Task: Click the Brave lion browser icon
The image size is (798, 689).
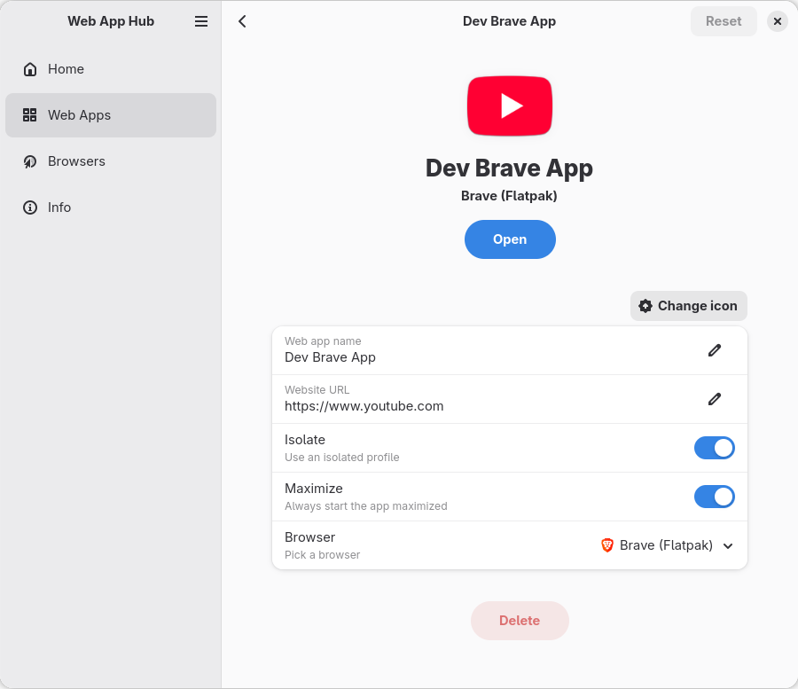Action: tap(607, 545)
